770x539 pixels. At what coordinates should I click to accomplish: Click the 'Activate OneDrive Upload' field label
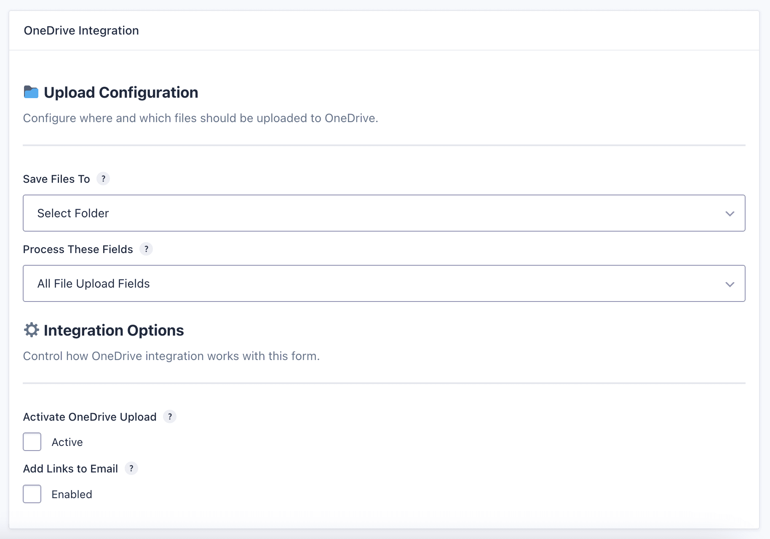(x=90, y=417)
